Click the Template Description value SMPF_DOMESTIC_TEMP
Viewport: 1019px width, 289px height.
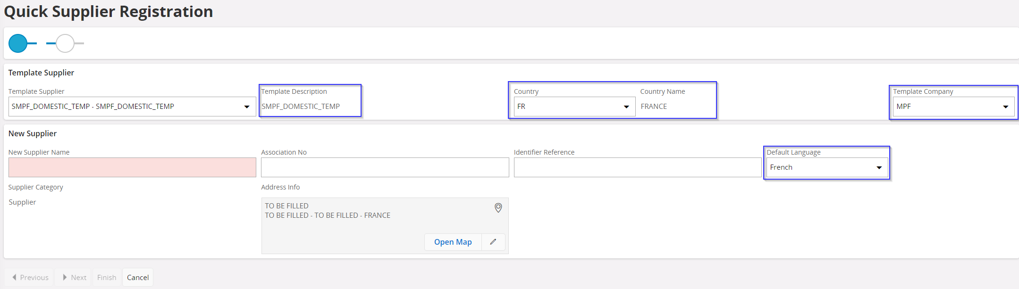point(301,107)
